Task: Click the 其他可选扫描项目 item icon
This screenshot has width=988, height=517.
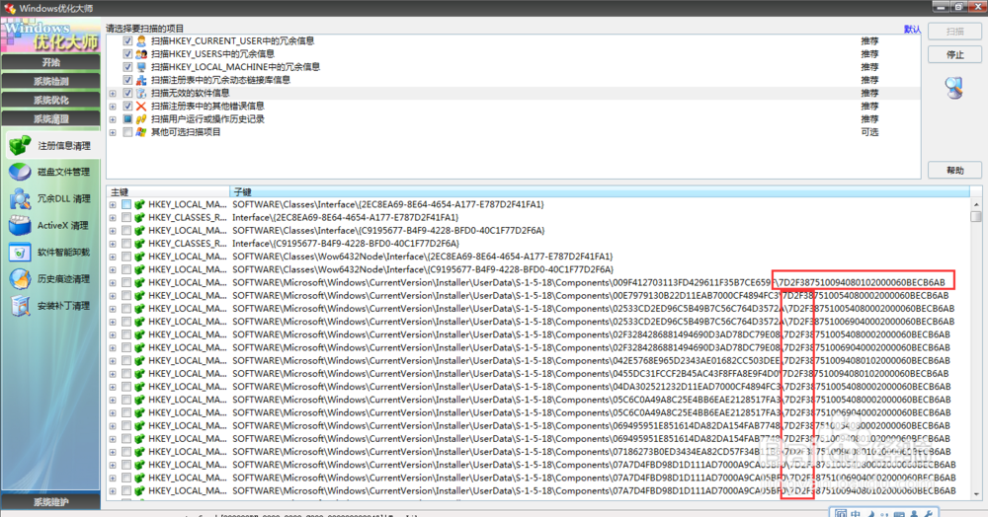Action: [x=141, y=132]
